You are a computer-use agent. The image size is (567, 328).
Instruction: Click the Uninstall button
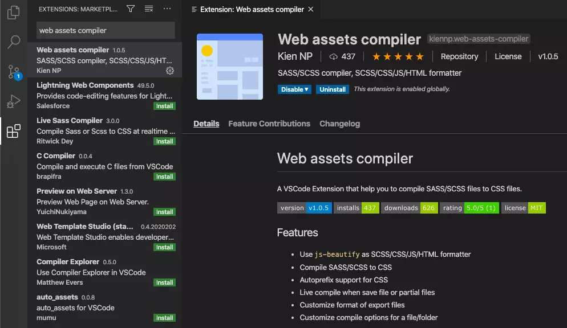332,89
